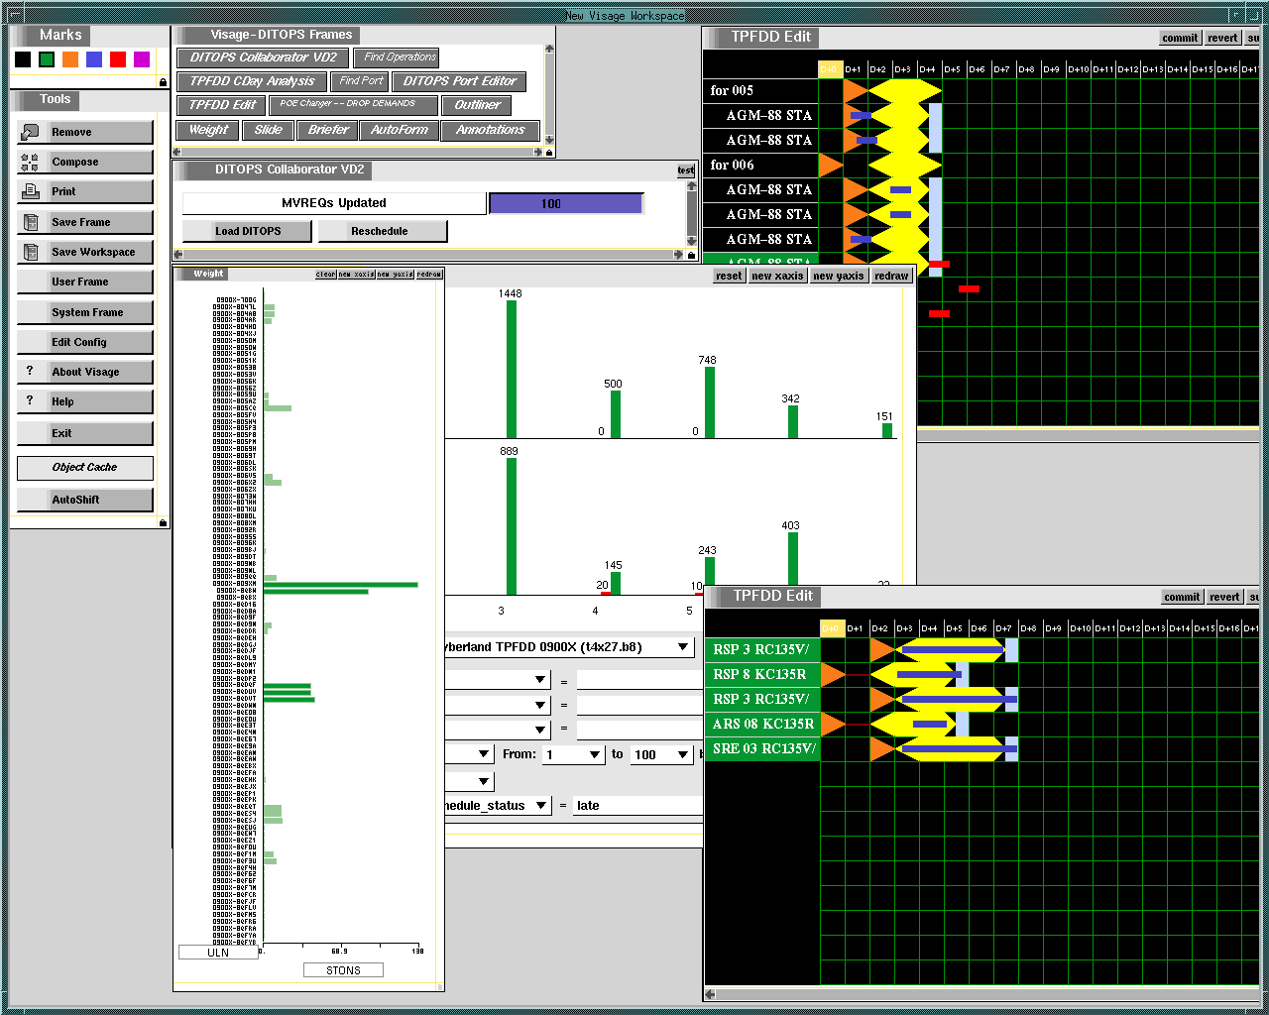Open the TPFDD CDay Analysis frame
The width and height of the screenshot is (1269, 1015).
[252, 81]
